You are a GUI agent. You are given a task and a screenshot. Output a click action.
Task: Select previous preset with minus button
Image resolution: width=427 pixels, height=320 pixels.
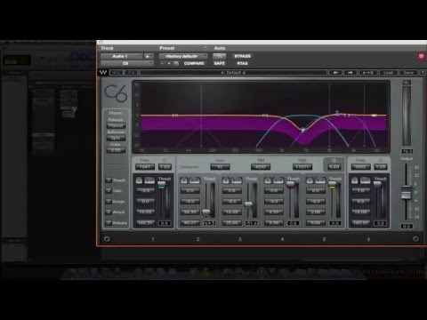coord(162,63)
